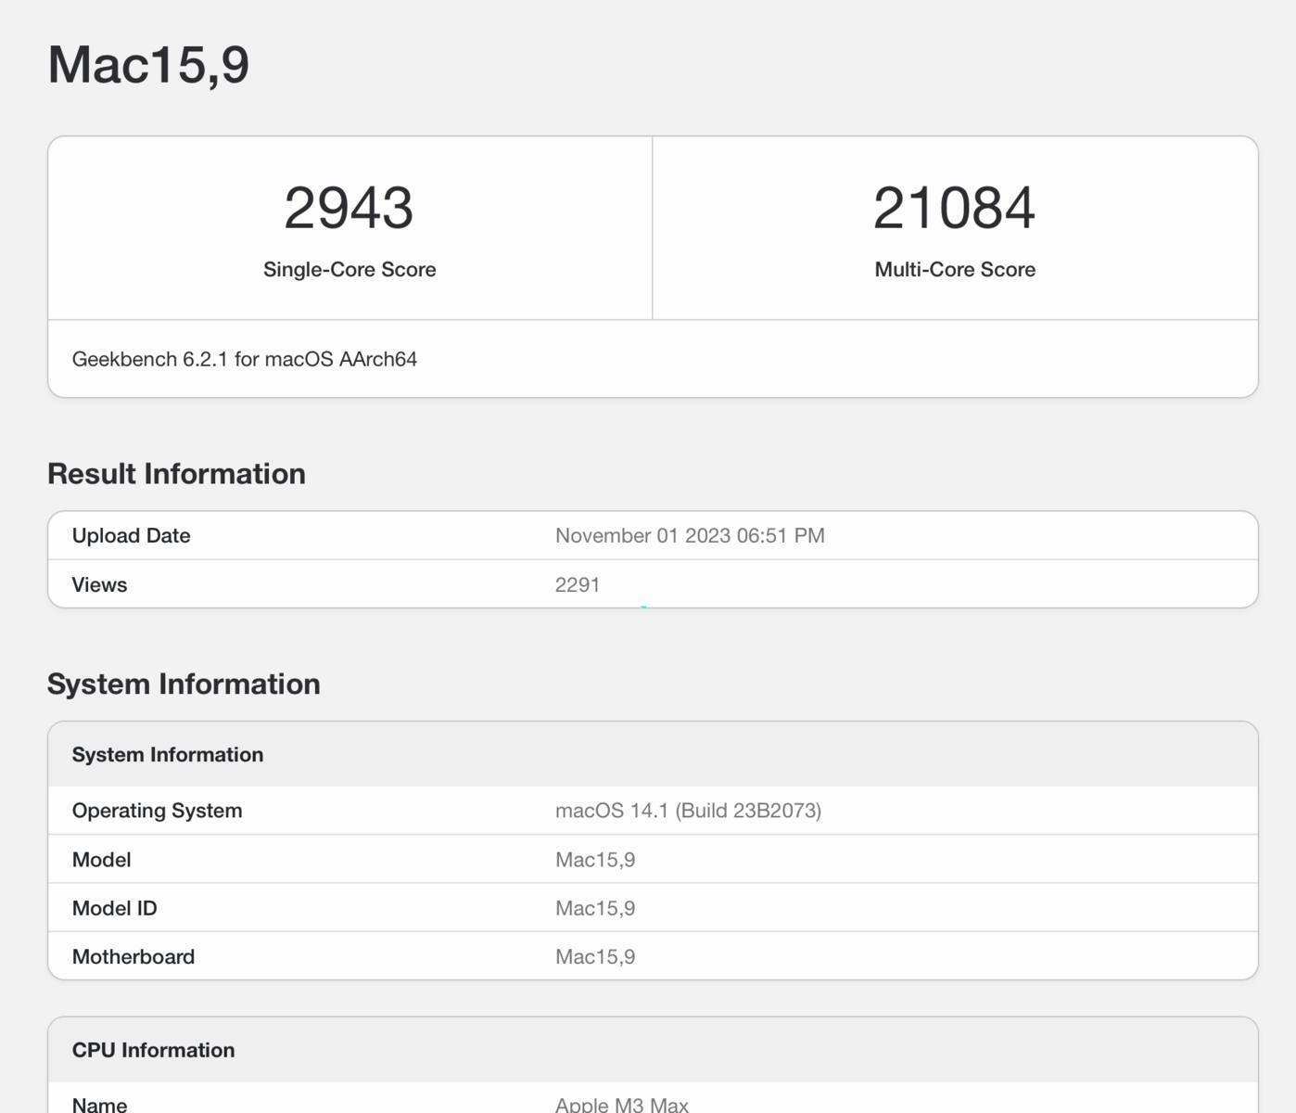Select the macOS 14.1 (Build 23B2073) value
Image resolution: width=1296 pixels, height=1113 pixels.
[x=688, y=811]
